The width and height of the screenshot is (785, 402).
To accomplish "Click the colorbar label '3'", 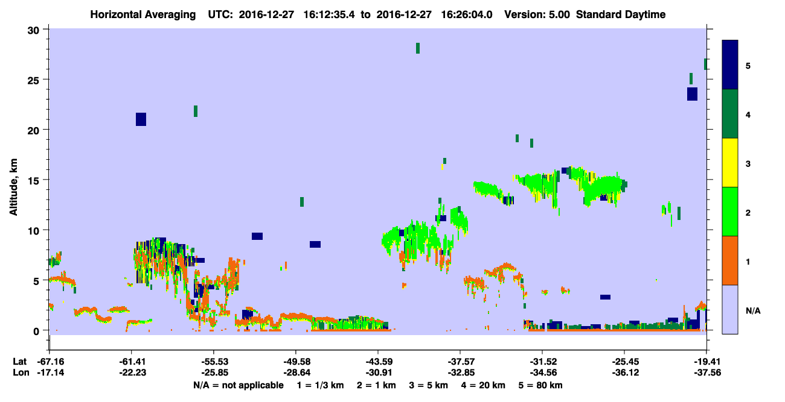I will tap(748, 163).
